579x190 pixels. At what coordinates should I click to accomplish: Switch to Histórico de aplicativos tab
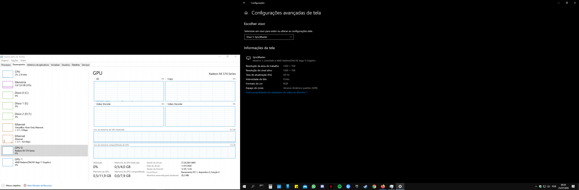pyautogui.click(x=38, y=65)
